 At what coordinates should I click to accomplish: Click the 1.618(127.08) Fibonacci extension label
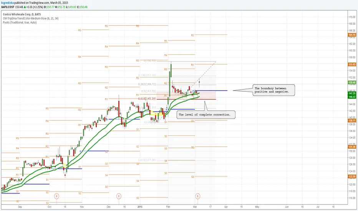147,160
